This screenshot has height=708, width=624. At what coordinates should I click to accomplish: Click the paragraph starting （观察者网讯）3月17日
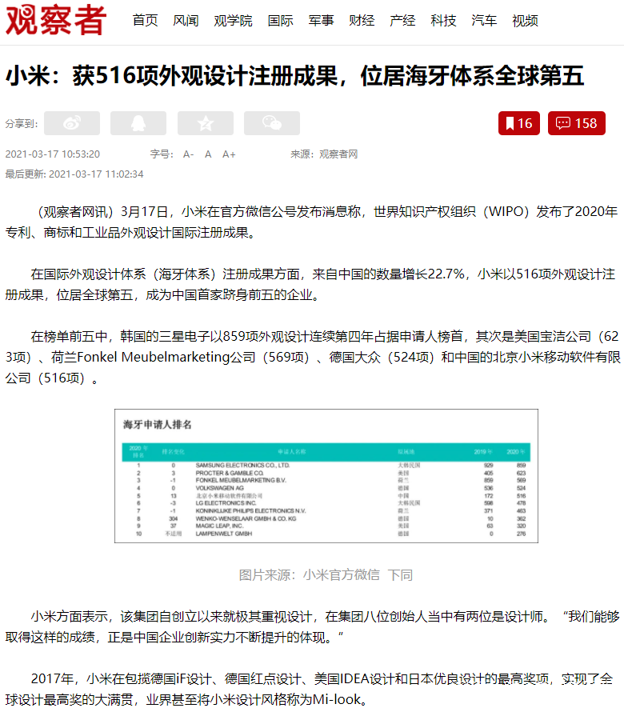(x=311, y=222)
